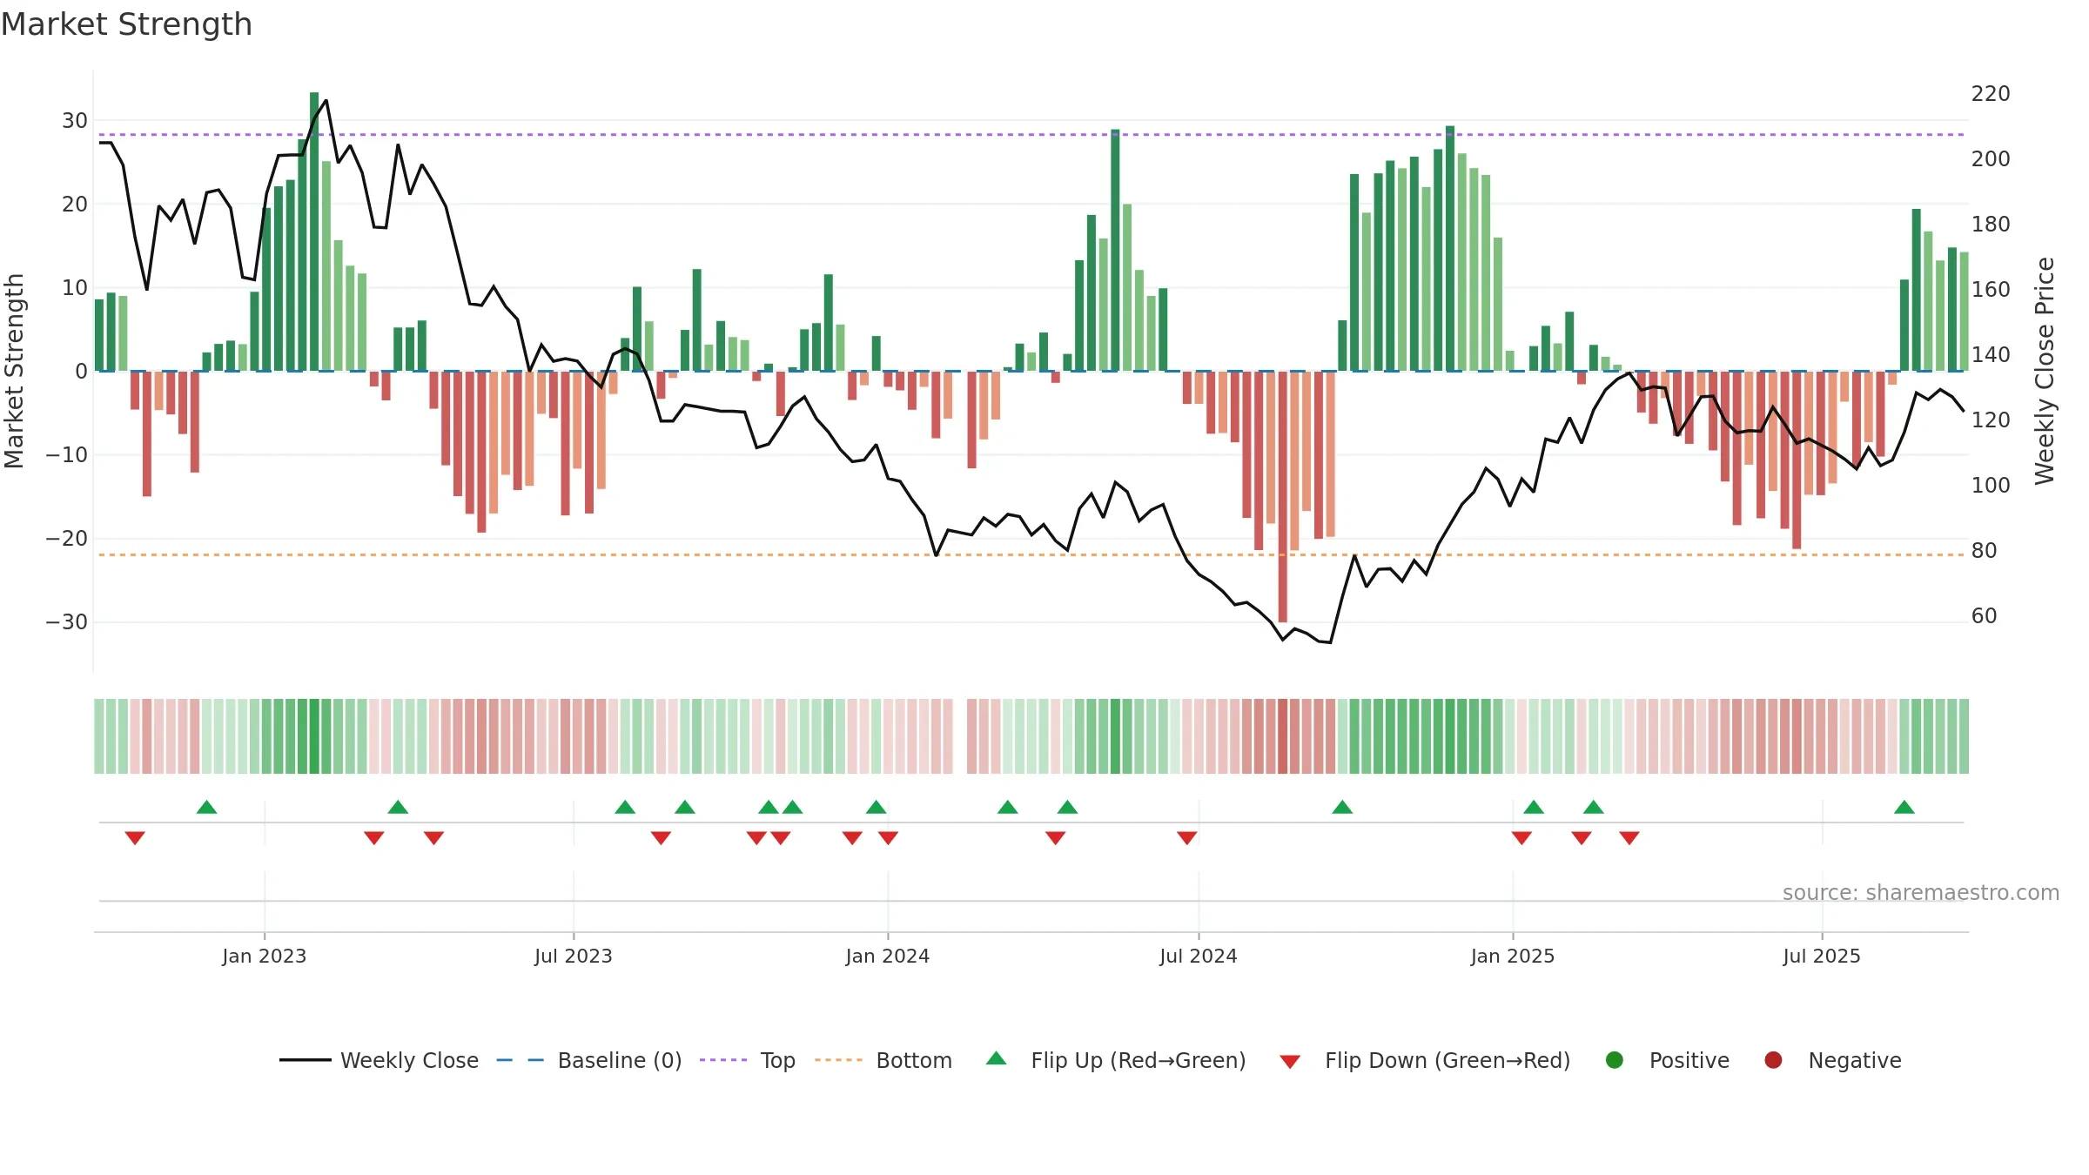Toggle the Weekly Close legend entry

(379, 1060)
